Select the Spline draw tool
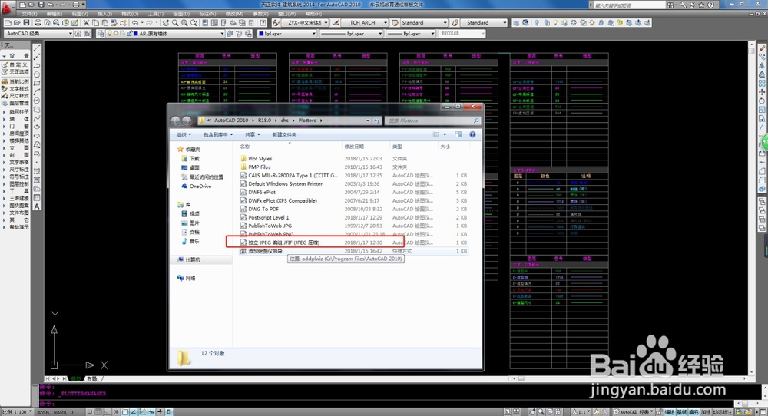Viewport: 768px width, 416px height. tap(37, 118)
